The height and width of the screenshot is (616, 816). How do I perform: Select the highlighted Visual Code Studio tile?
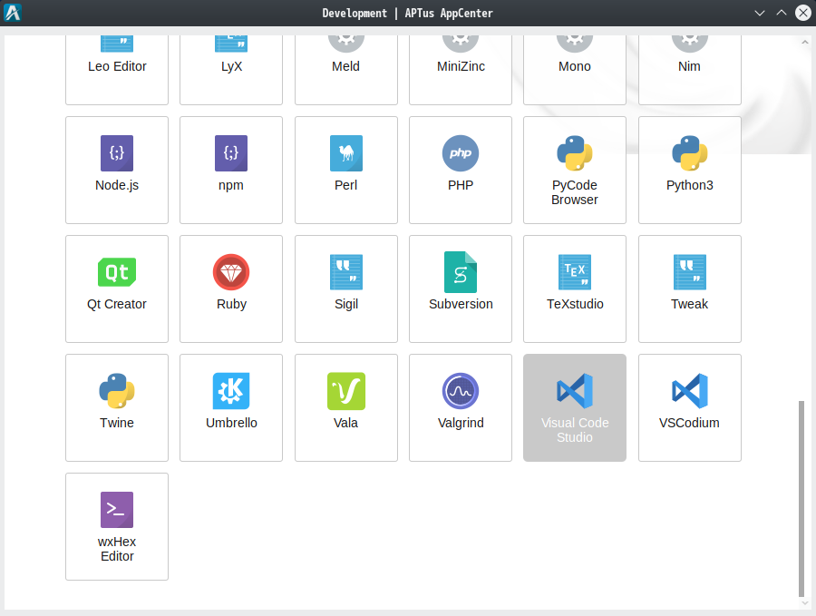(575, 407)
